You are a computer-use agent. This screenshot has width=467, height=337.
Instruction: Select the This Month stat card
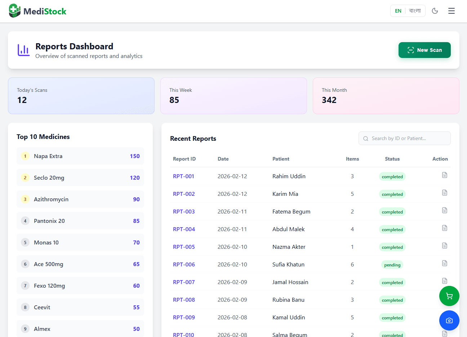pyautogui.click(x=386, y=96)
